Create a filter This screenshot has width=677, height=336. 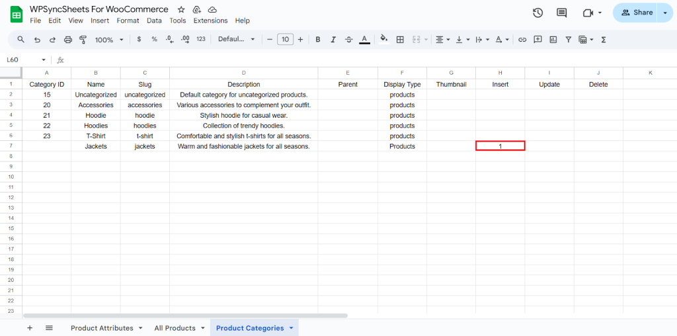pos(569,39)
